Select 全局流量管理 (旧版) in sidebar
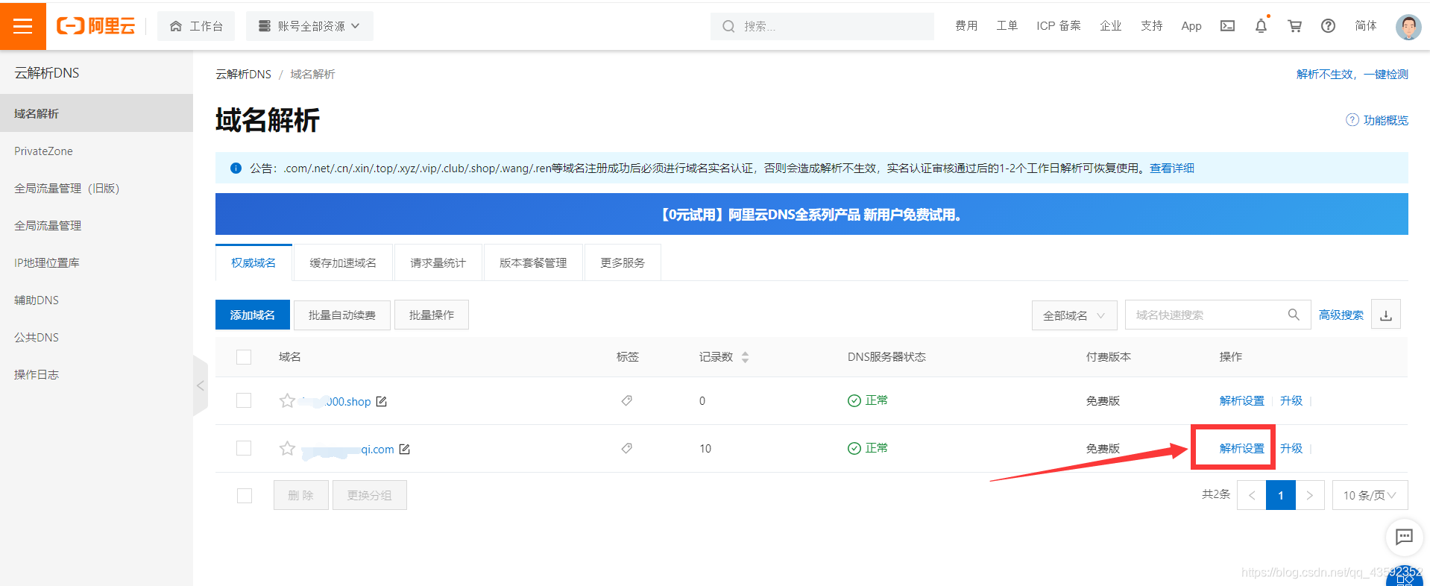The height and width of the screenshot is (586, 1430). (x=96, y=188)
